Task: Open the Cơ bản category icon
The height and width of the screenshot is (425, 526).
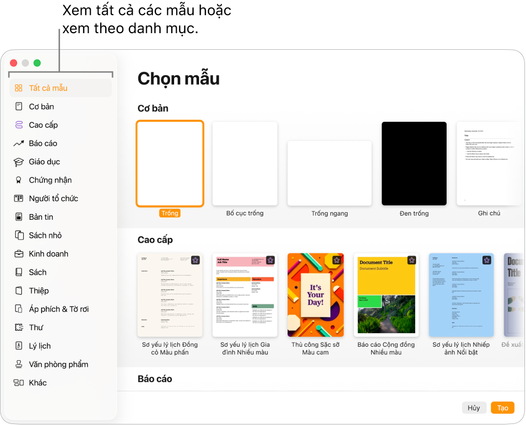Action: (19, 107)
